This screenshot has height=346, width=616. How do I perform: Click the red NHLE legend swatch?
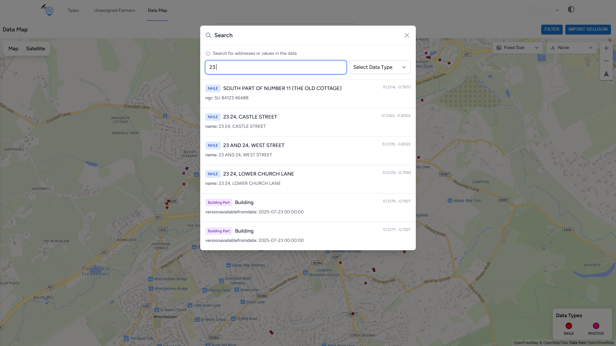(569, 326)
